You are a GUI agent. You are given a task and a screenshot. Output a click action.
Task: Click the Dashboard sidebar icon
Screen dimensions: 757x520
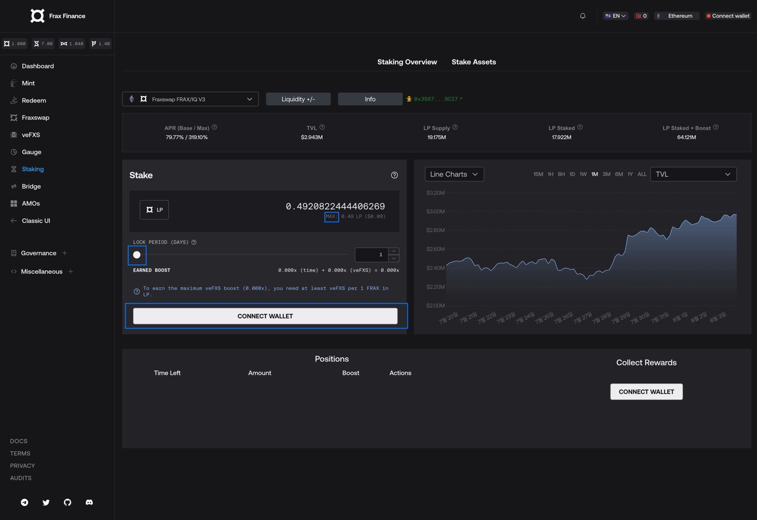(14, 66)
